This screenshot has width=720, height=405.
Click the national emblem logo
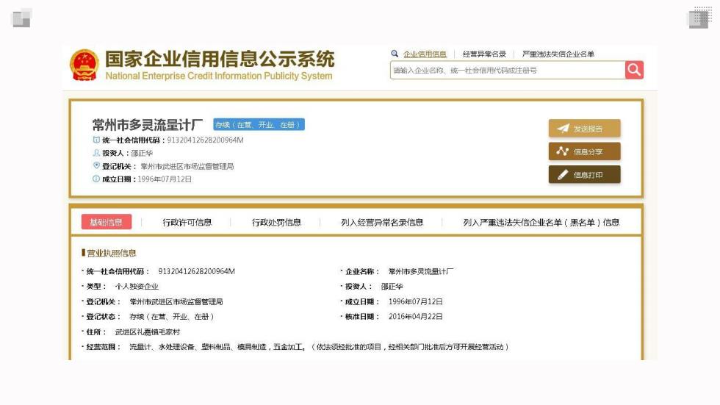pos(84,65)
